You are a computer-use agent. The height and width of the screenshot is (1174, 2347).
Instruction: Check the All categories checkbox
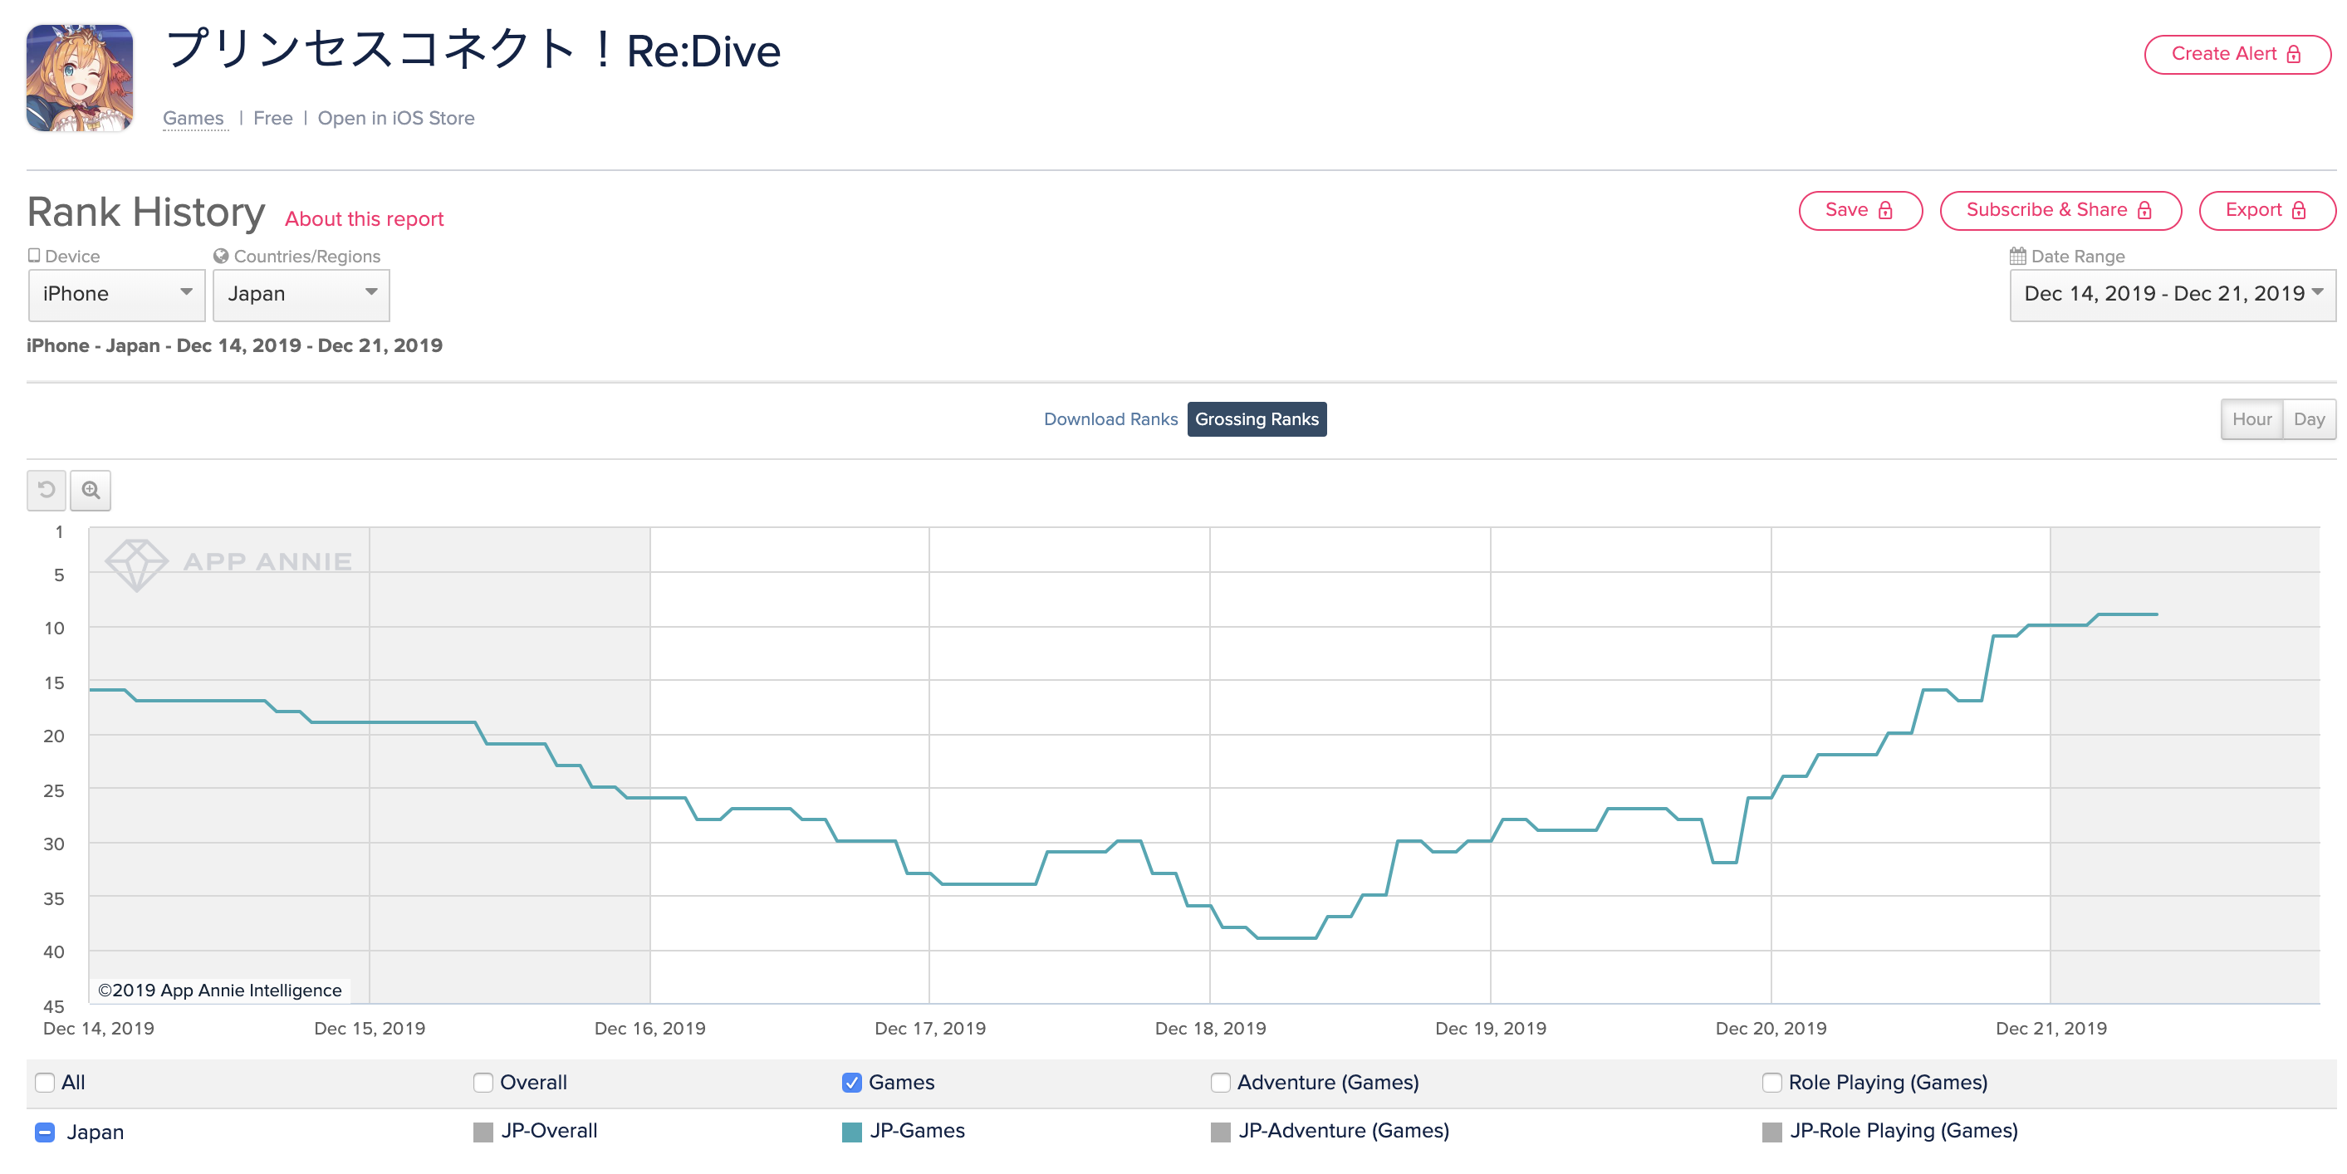click(45, 1082)
